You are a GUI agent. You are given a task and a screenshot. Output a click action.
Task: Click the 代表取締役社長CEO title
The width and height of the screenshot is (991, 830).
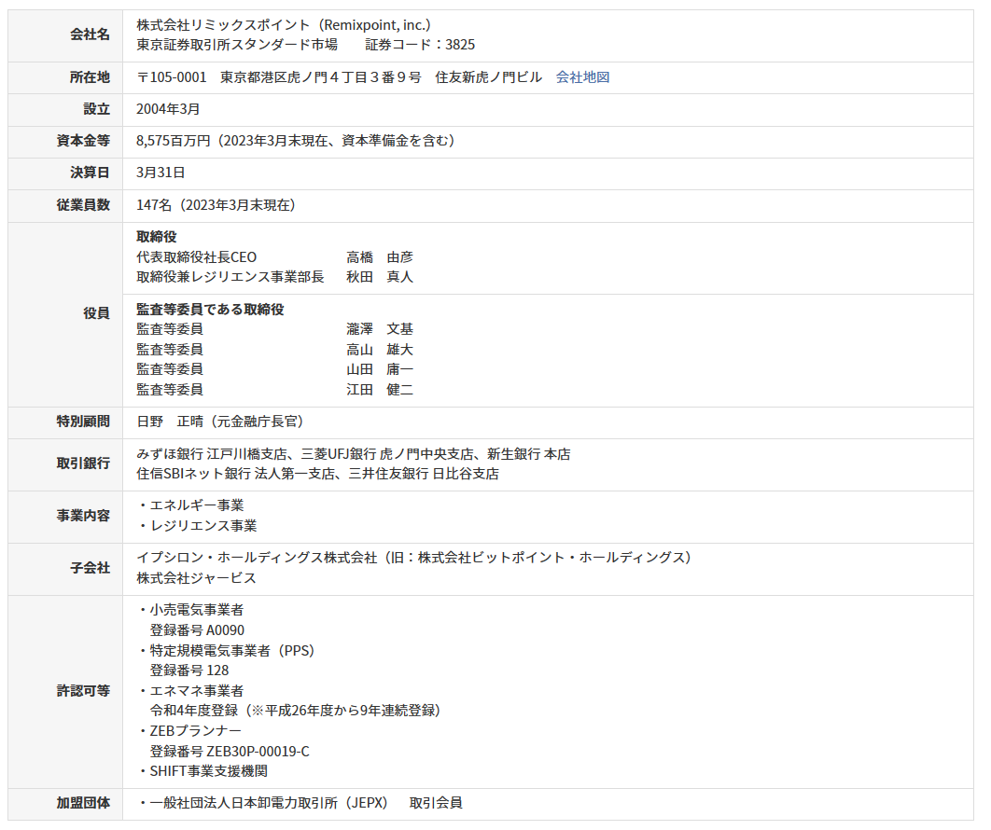197,257
